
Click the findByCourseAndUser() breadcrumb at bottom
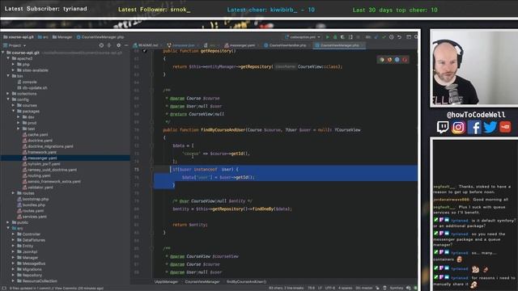[246, 282]
